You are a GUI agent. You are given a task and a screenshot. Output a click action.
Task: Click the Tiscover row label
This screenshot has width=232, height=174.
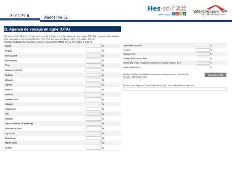pyautogui.click(x=127, y=50)
